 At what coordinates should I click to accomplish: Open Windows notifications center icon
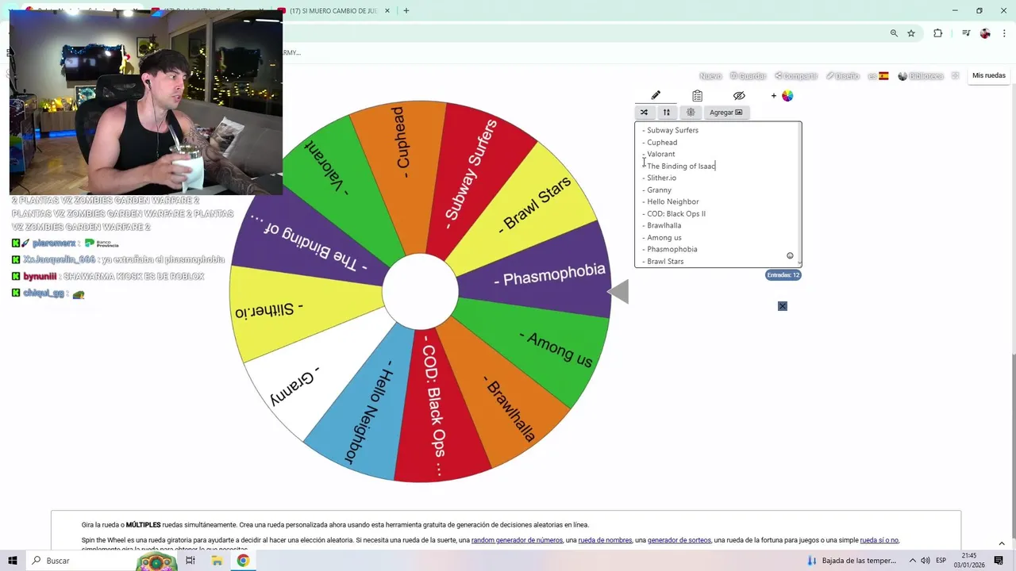pos(999,561)
